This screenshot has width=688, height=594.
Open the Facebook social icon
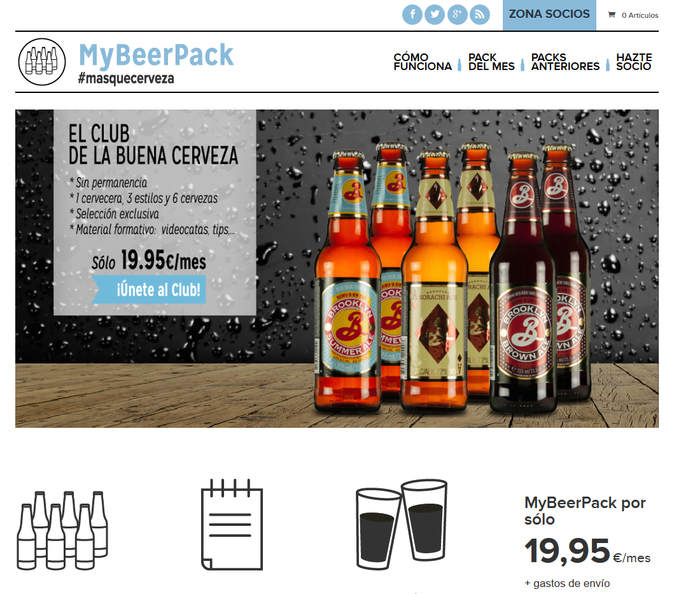coord(412,15)
